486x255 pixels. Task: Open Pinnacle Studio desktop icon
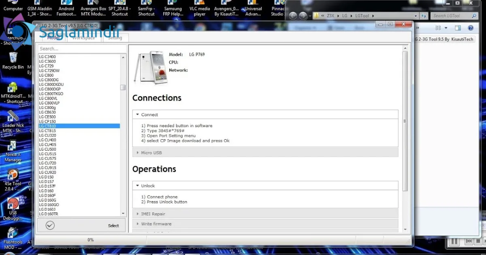pos(278,8)
